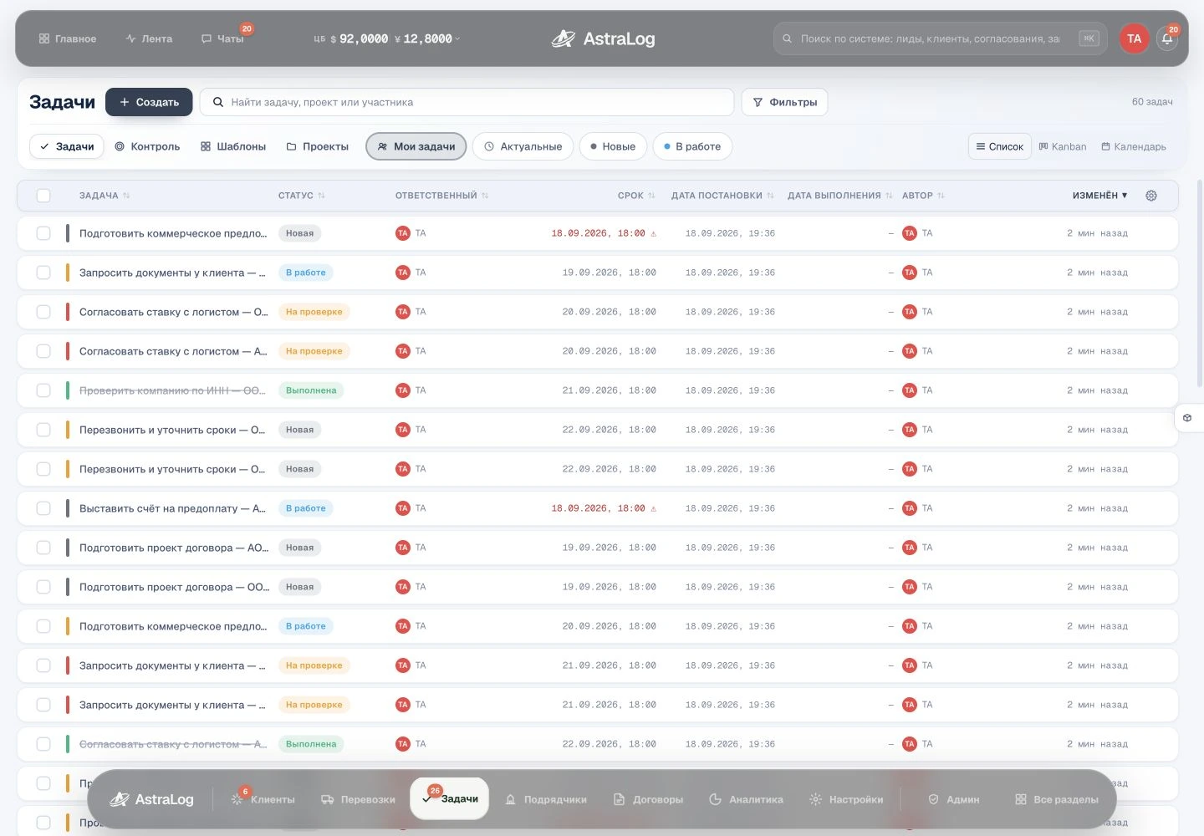Toggle the В работе filter chip
Image resolution: width=1204 pixels, height=836 pixels.
point(692,146)
